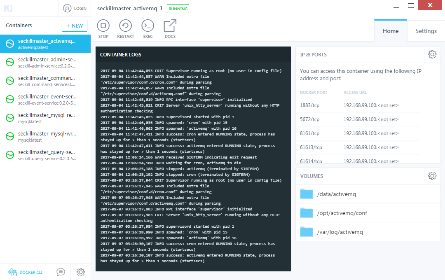The image size is (445, 280).
Task: Open Volumes settings gear
Action: 432,176
